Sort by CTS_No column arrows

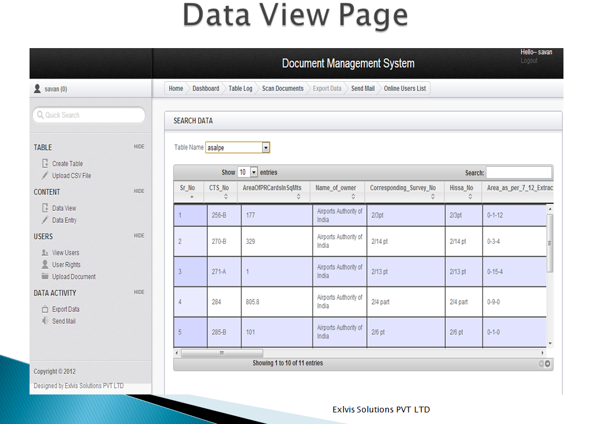click(x=226, y=196)
